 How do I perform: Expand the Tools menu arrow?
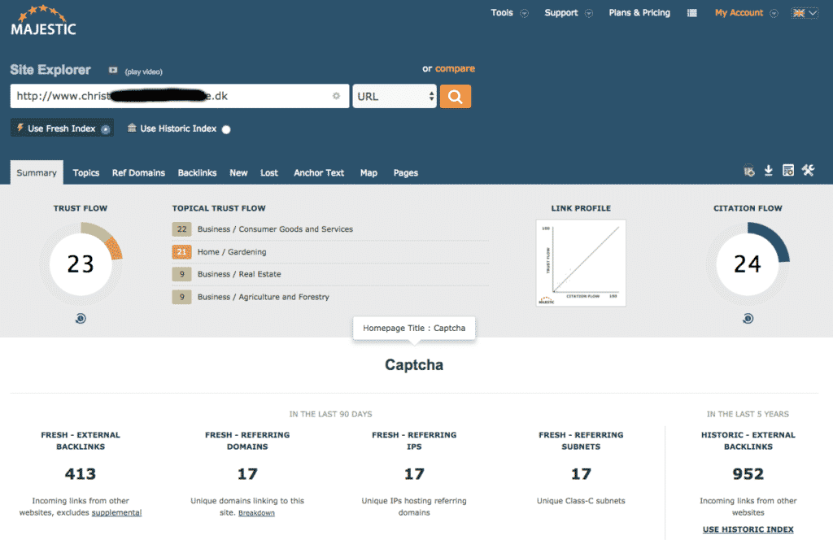[x=525, y=13]
